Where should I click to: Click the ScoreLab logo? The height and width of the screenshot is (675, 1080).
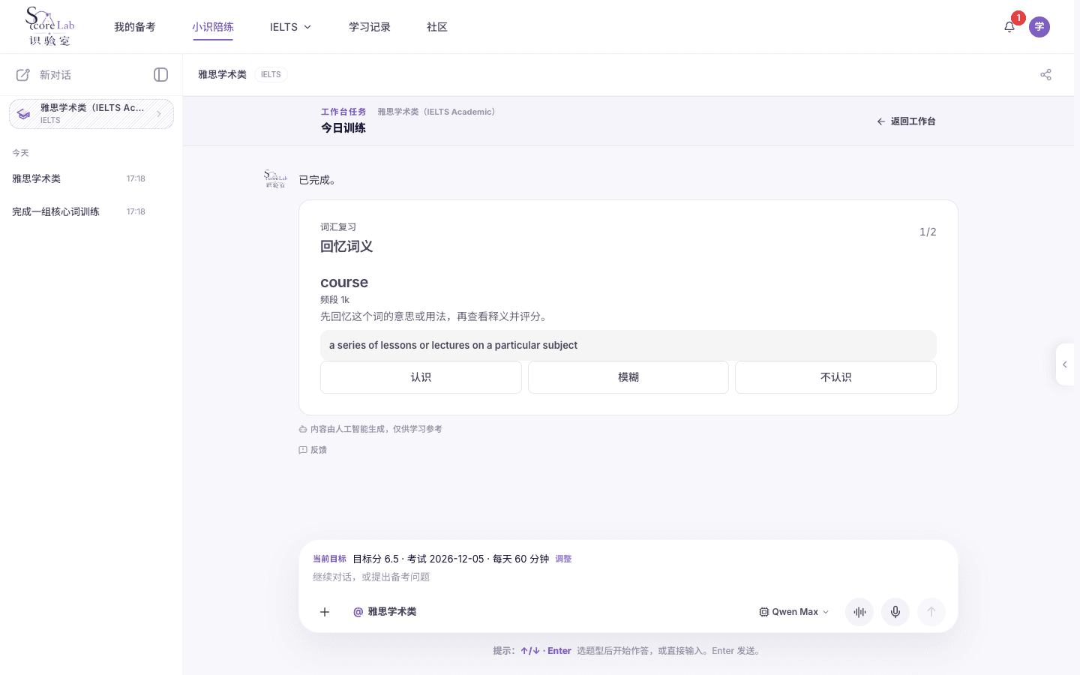click(49, 26)
